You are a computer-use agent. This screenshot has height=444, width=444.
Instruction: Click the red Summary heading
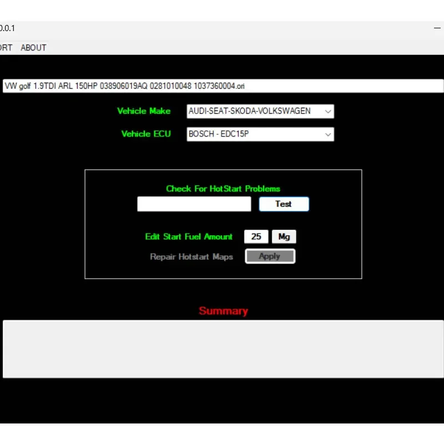(224, 311)
